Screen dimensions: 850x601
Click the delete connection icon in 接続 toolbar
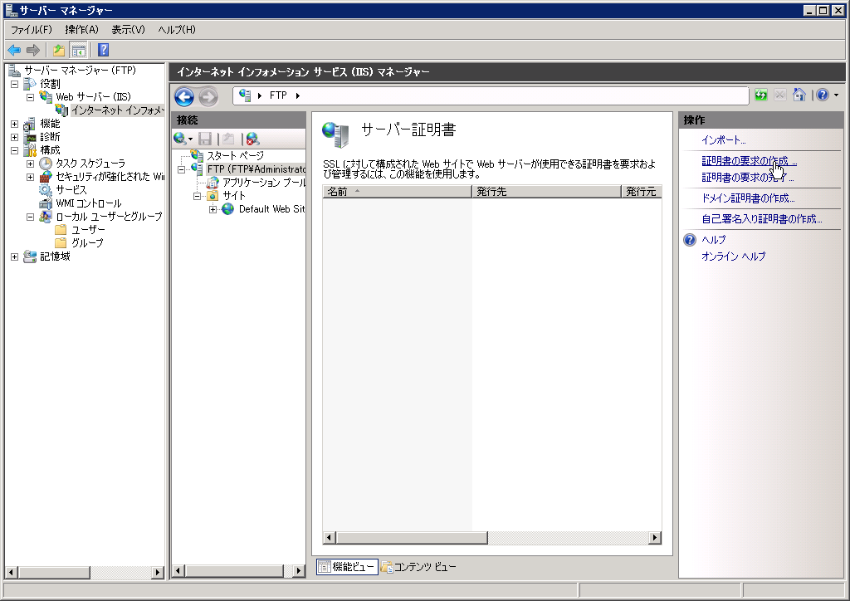pyautogui.click(x=252, y=139)
